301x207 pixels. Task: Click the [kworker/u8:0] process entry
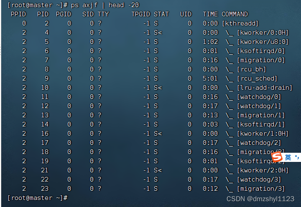[x=263, y=42]
